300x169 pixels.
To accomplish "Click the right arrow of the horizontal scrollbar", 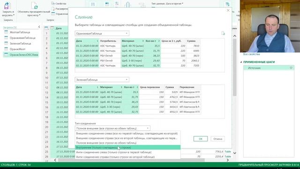I will coord(228,160).
